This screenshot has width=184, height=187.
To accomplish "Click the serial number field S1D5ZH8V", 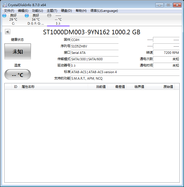I will click(95, 46).
